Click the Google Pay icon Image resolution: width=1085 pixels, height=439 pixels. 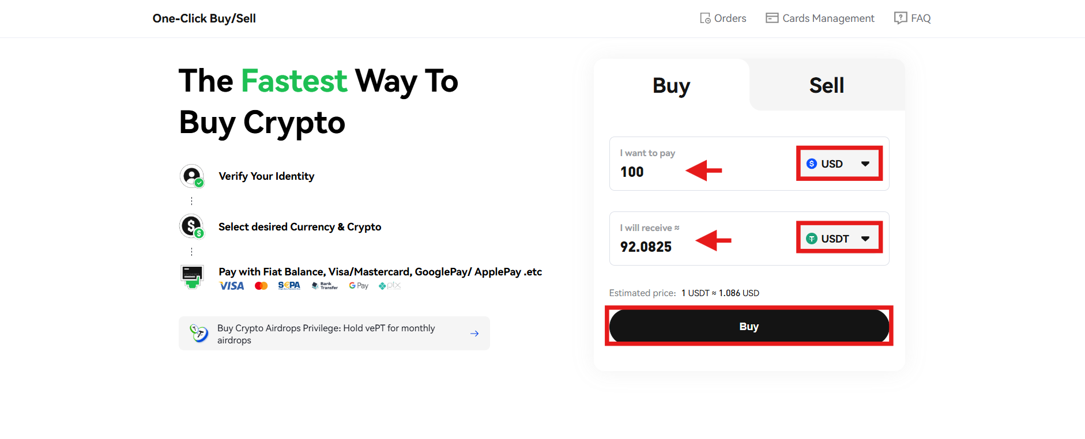click(358, 285)
